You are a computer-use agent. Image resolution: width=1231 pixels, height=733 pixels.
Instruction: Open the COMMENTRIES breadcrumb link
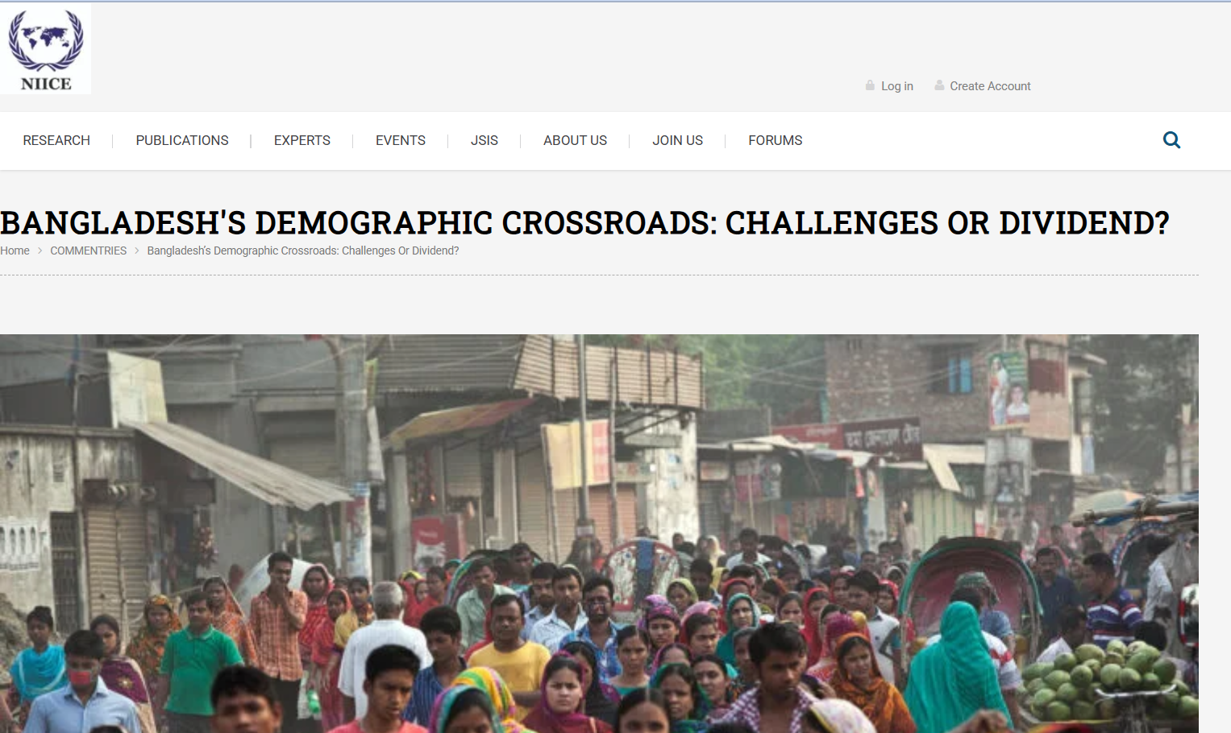(x=89, y=251)
